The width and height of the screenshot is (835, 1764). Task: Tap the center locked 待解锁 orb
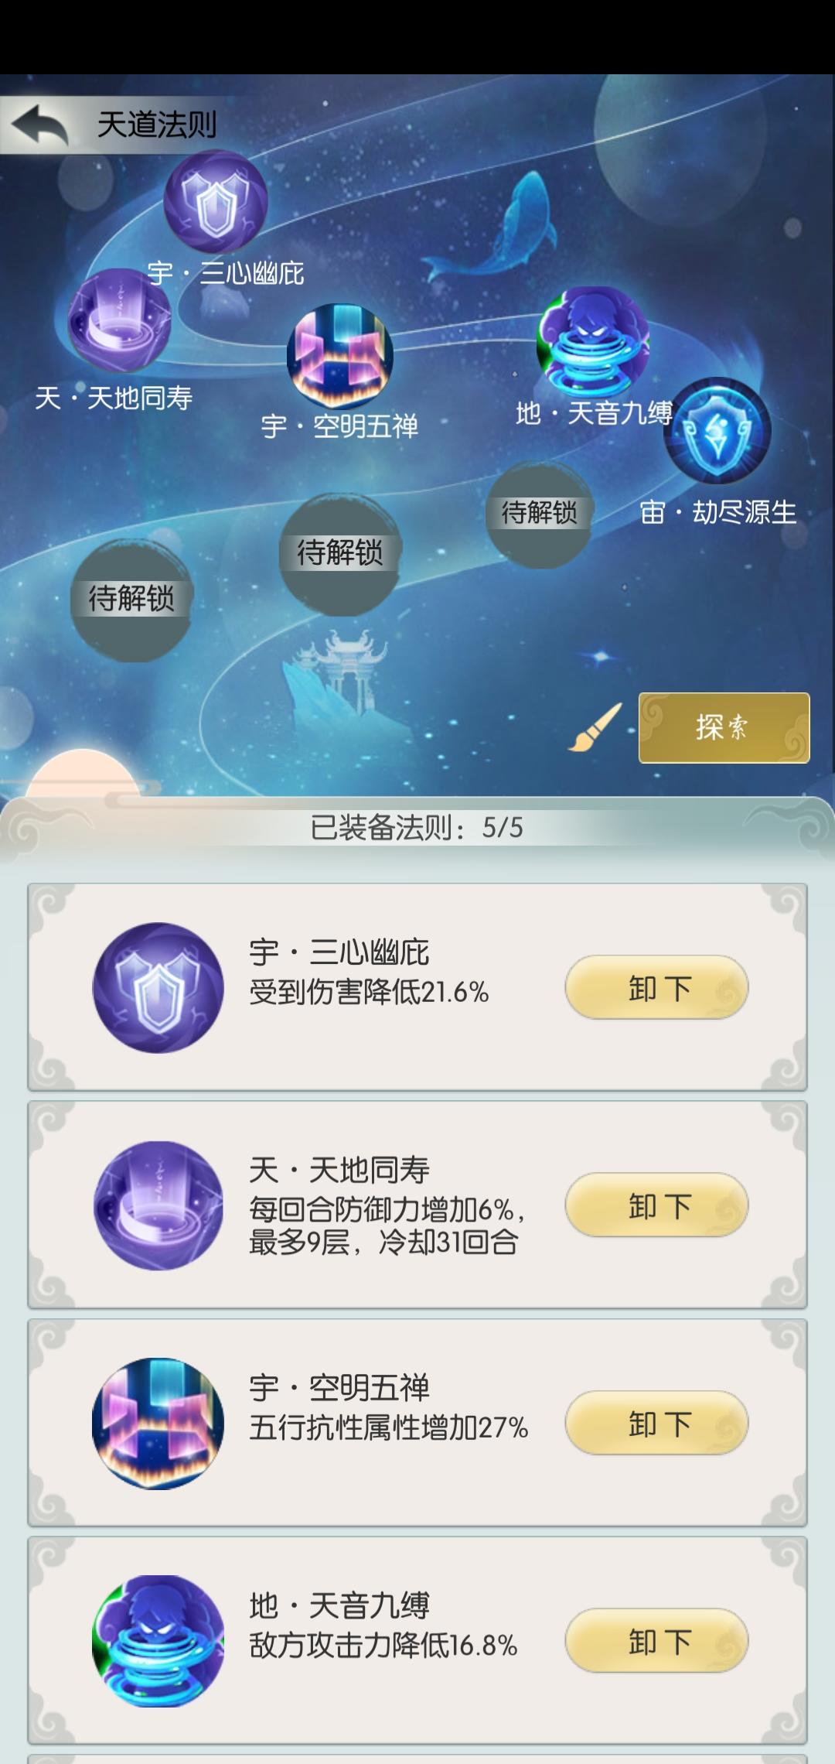pyautogui.click(x=340, y=555)
